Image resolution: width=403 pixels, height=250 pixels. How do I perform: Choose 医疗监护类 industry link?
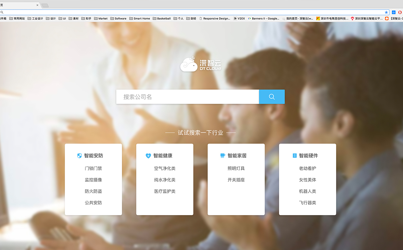(165, 191)
